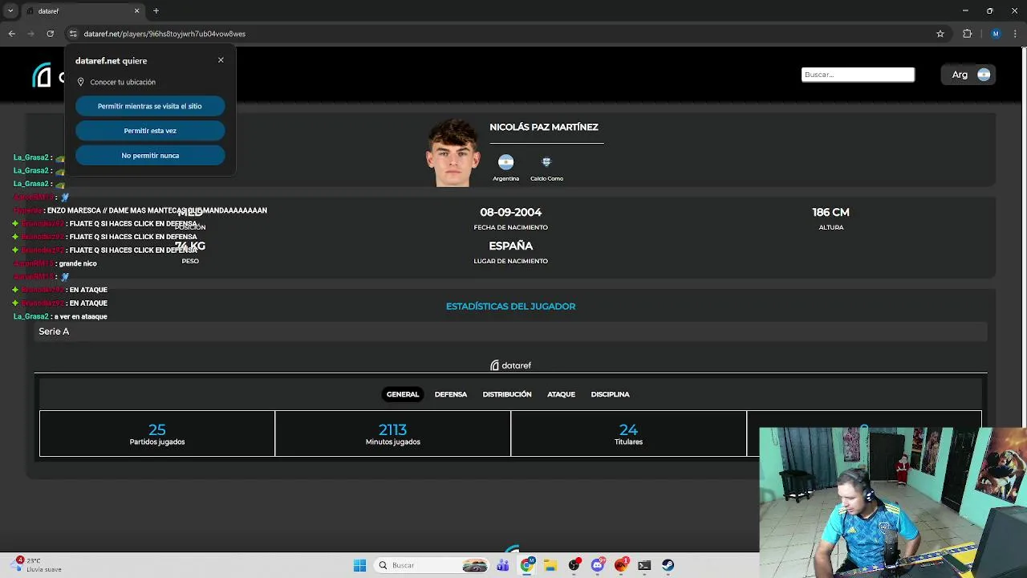
Task: Open the Windows Start menu
Action: click(x=359, y=565)
